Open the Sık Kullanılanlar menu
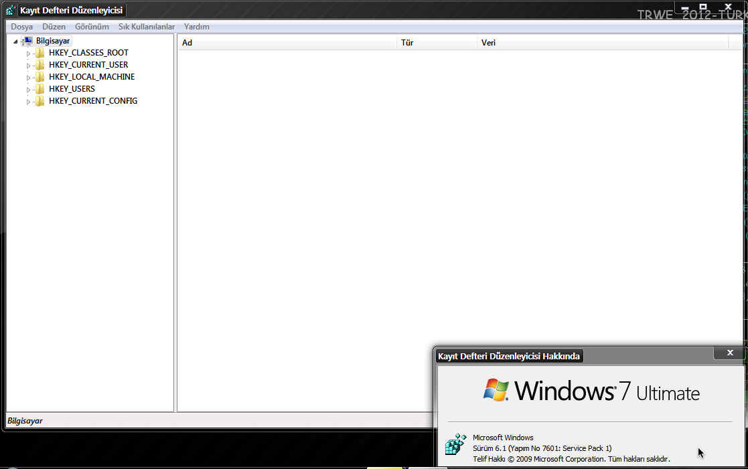Image resolution: width=748 pixels, height=469 pixels. point(147,27)
